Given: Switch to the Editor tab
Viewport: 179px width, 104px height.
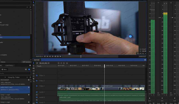Looking at the screenshot, I should pos(37,60).
